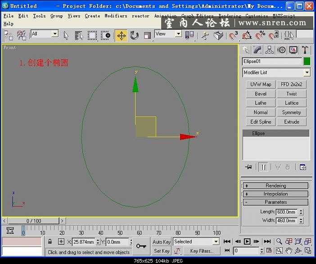Click Configure Modifier Sets icon
This screenshot has width=316, height=264.
pos(302,167)
